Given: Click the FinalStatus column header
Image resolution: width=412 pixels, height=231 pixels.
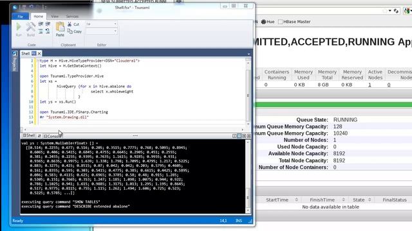Looking at the screenshot, I should 395,200.
